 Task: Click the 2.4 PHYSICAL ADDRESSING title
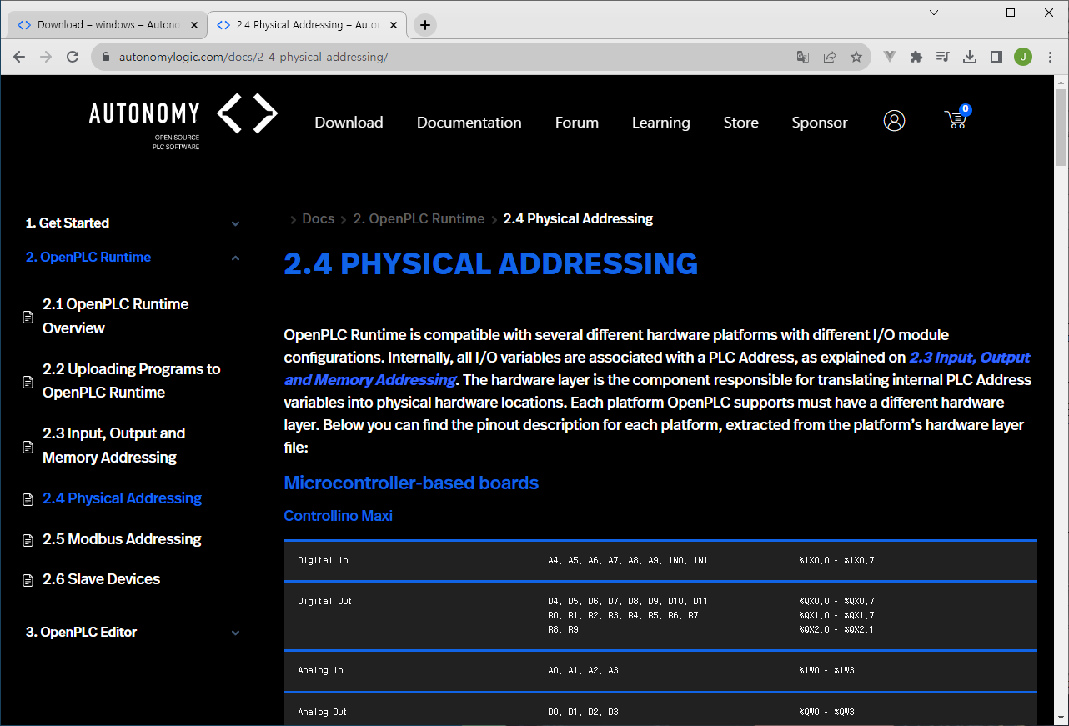pos(491,263)
